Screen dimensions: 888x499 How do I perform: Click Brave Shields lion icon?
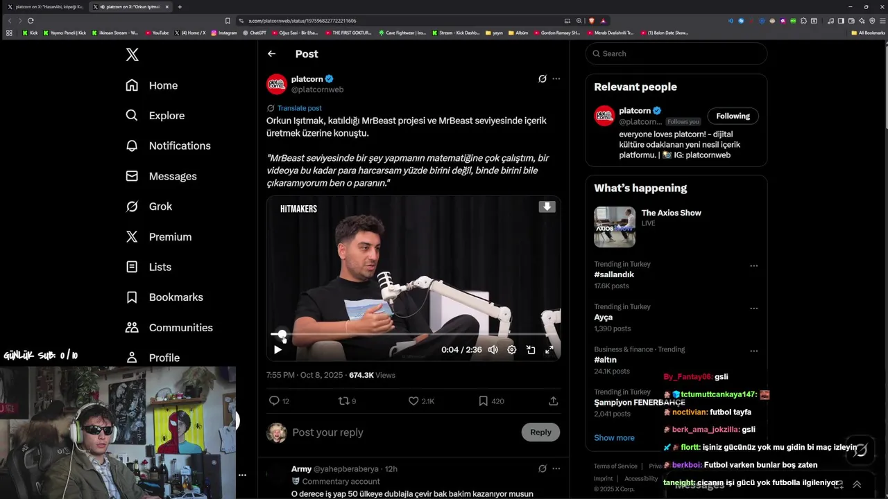tap(592, 21)
